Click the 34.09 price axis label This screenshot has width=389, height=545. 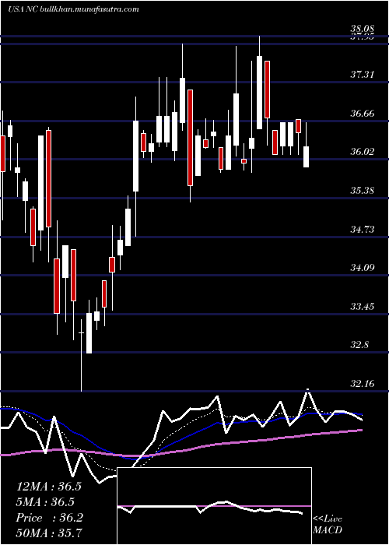point(362,268)
